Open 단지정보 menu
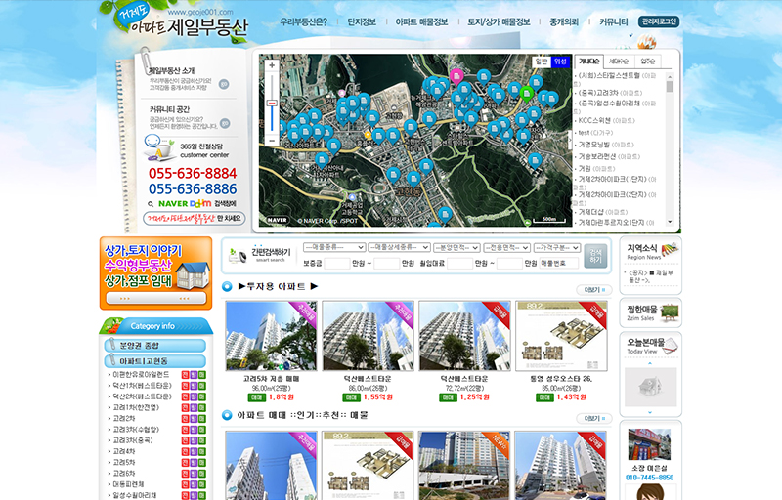 tap(362, 21)
